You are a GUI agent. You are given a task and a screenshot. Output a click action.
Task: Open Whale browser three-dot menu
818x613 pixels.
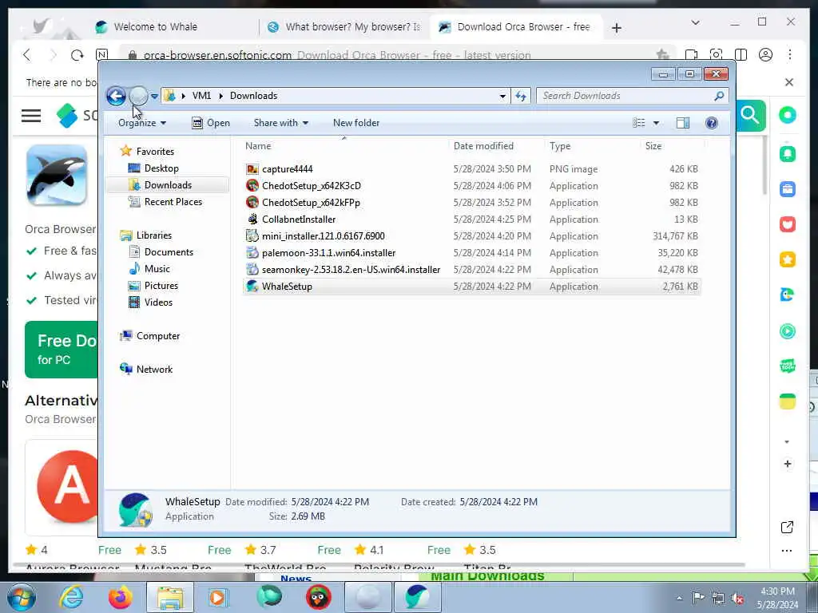(790, 54)
